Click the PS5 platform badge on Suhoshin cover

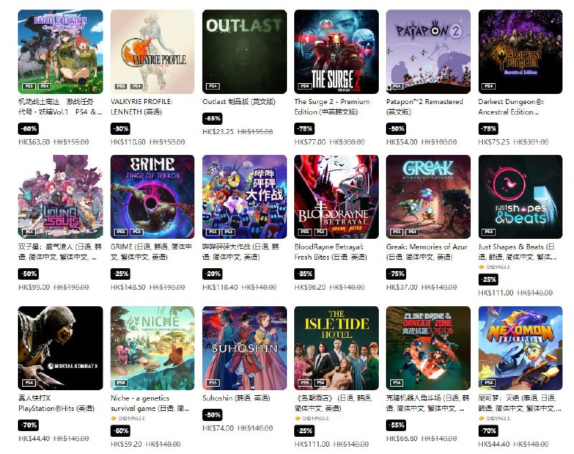[x=213, y=383]
